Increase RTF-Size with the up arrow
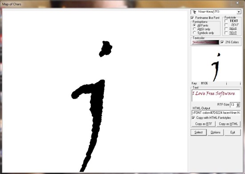This screenshot has height=174, width=245. pos(238,104)
